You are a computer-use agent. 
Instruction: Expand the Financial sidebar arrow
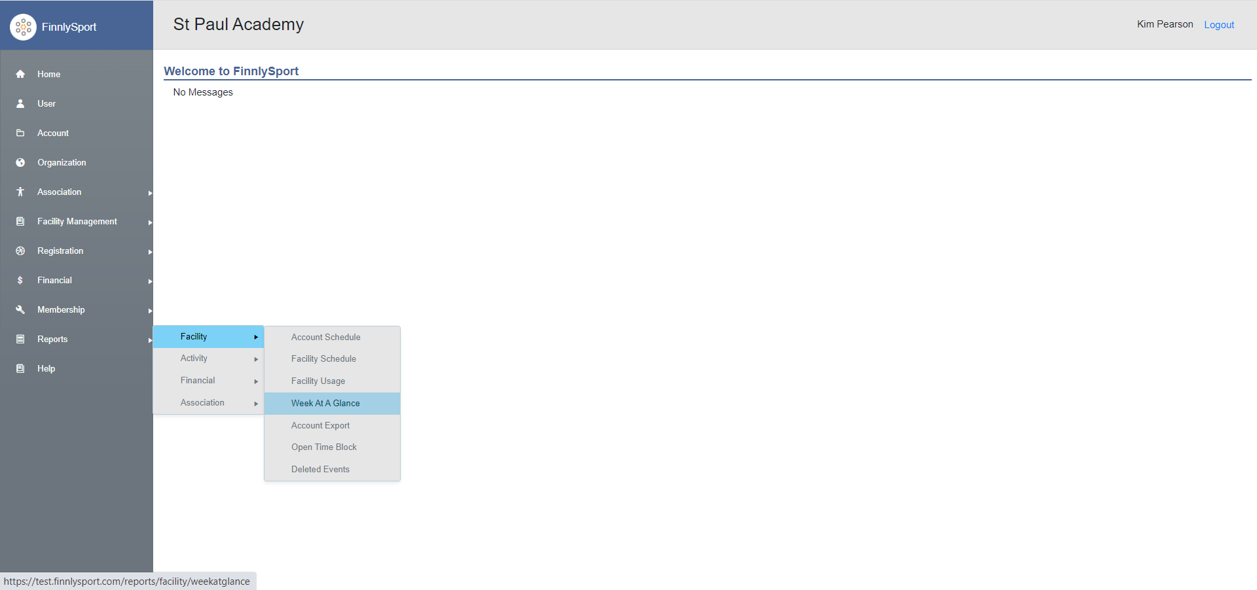(150, 281)
